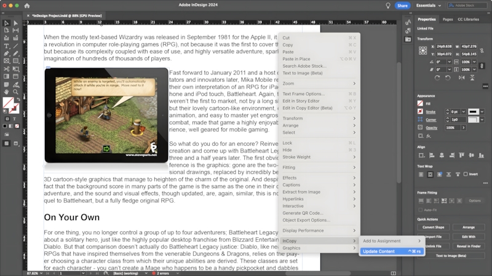Open stroke type style dropdown

(482, 112)
